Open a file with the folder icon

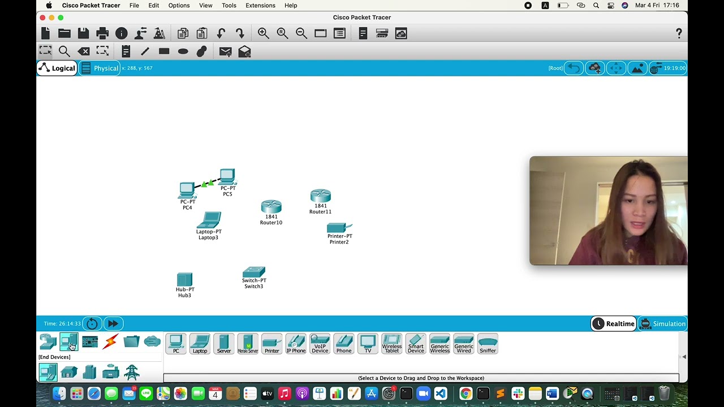click(64, 34)
